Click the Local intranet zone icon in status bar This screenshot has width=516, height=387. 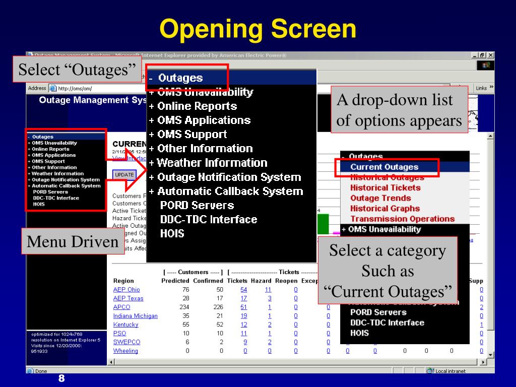pos(430,370)
